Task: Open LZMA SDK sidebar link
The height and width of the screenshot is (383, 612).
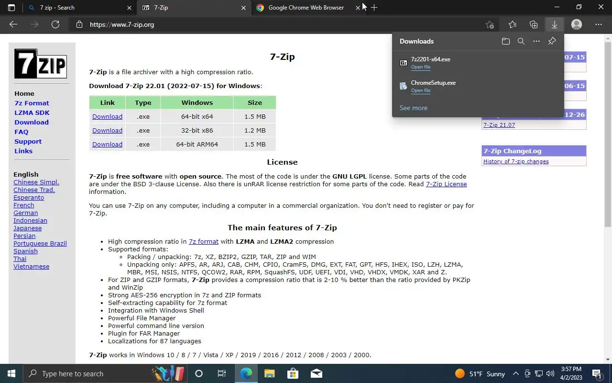Action: click(32, 113)
